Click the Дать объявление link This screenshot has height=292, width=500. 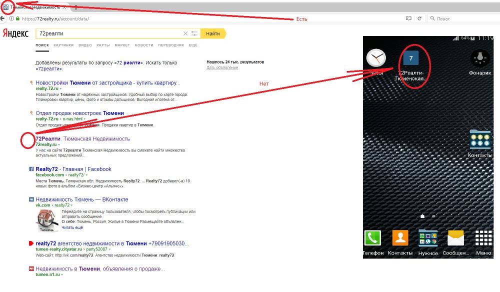(x=222, y=67)
